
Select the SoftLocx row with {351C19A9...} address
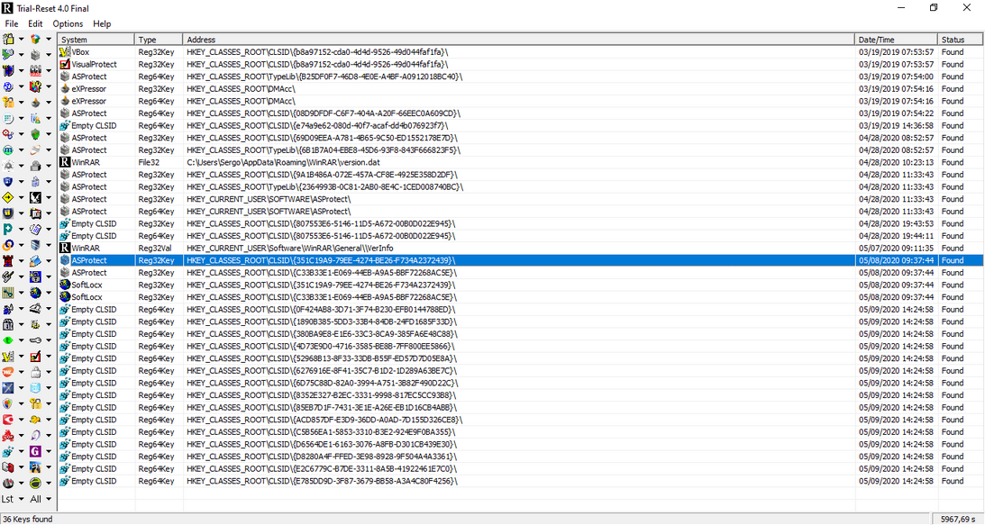point(520,285)
